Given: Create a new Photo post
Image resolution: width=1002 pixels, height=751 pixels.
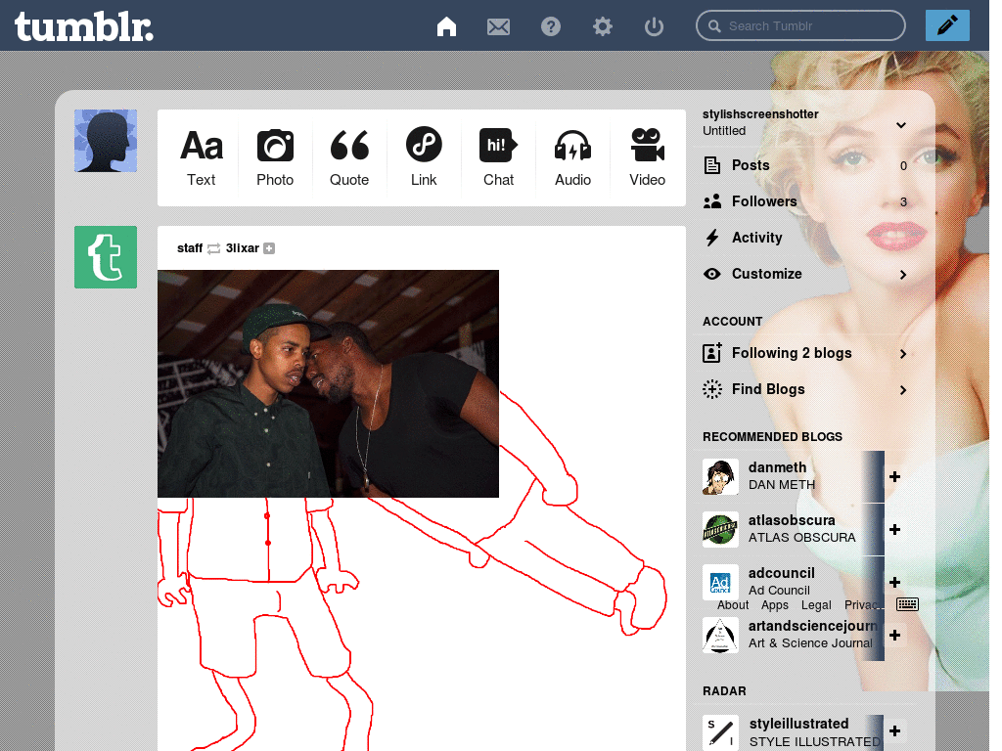Looking at the screenshot, I should (275, 157).
